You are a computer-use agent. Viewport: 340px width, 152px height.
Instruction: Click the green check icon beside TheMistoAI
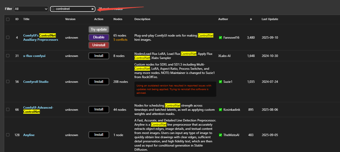click(220, 135)
